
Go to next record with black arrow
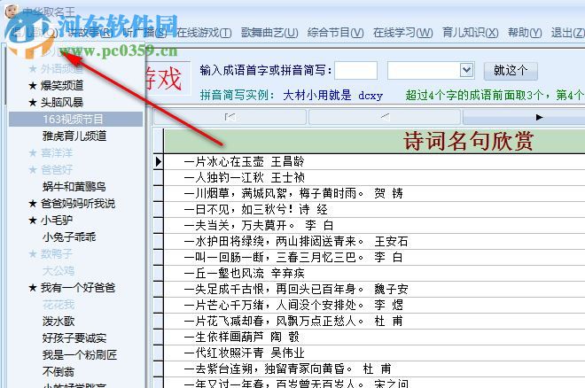pos(539,117)
